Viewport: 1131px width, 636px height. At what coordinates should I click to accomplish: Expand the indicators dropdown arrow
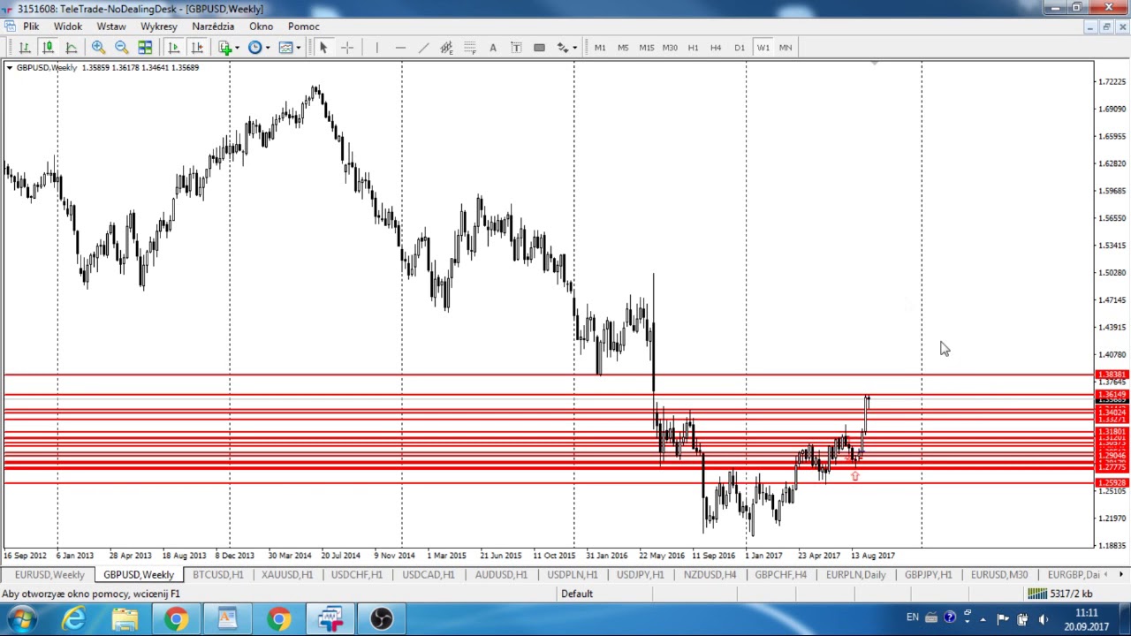click(x=237, y=48)
